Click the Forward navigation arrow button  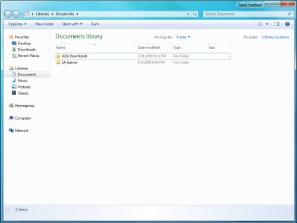[16, 14]
